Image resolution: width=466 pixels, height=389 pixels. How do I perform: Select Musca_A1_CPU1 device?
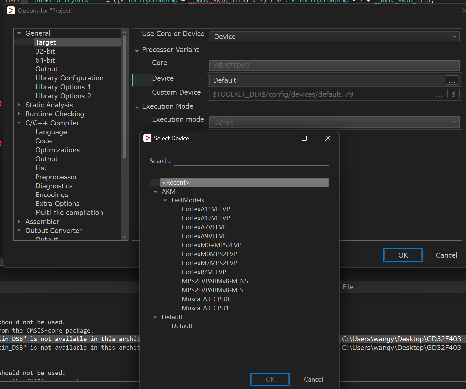[x=205, y=308]
